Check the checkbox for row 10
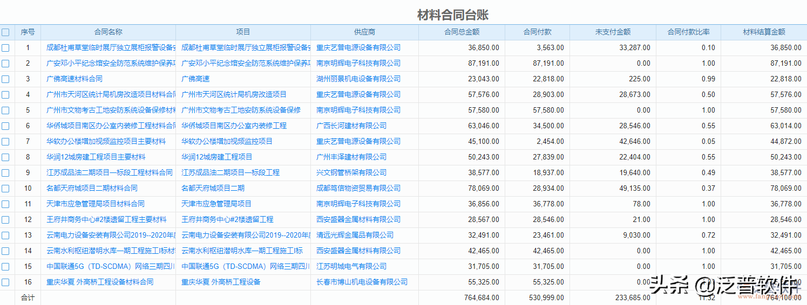This screenshot has width=807, height=305. 5,189
